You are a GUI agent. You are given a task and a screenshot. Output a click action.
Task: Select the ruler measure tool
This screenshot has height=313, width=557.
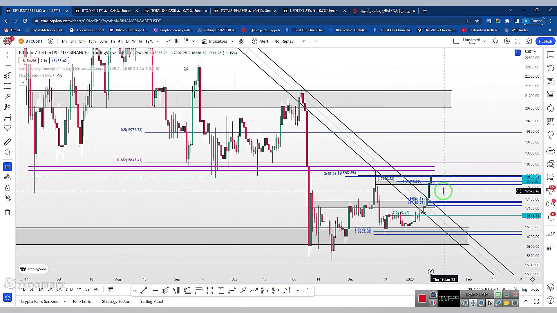tap(8, 142)
